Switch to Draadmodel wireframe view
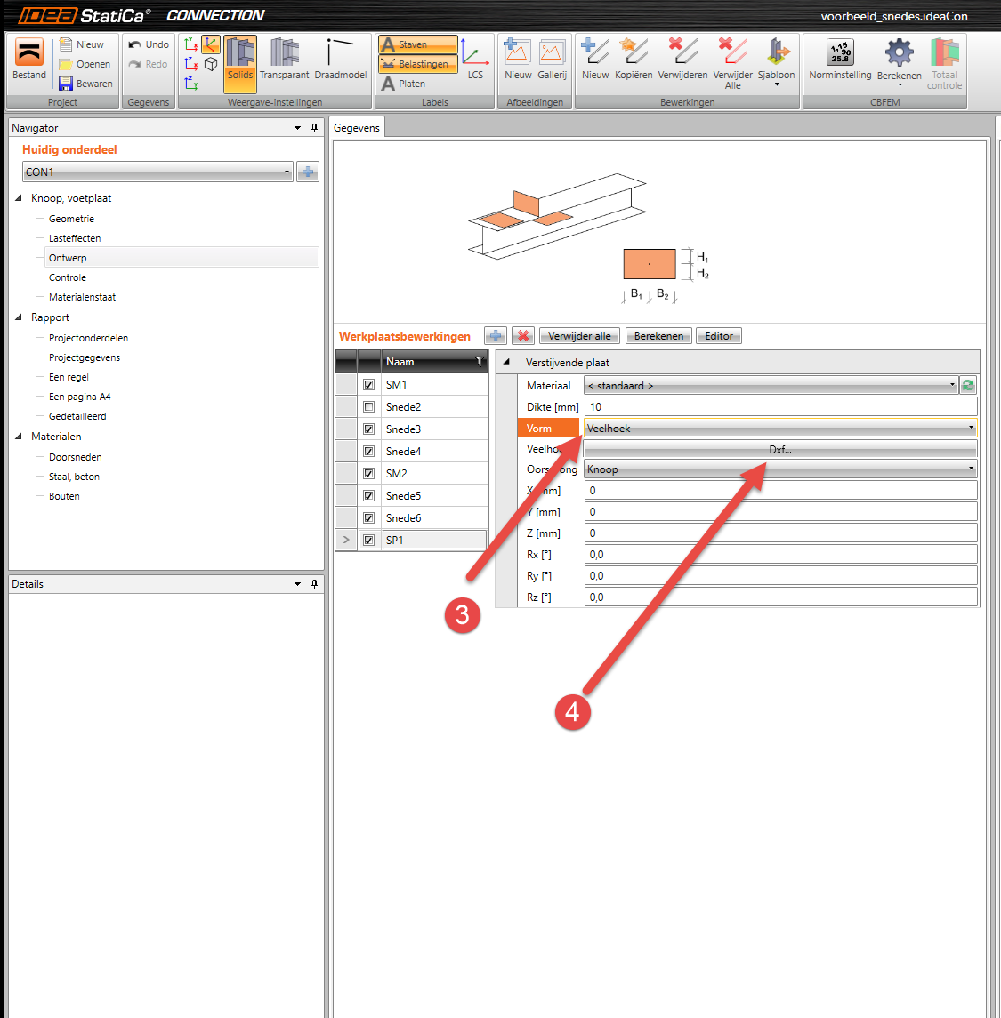The image size is (1001, 1018). point(341,59)
